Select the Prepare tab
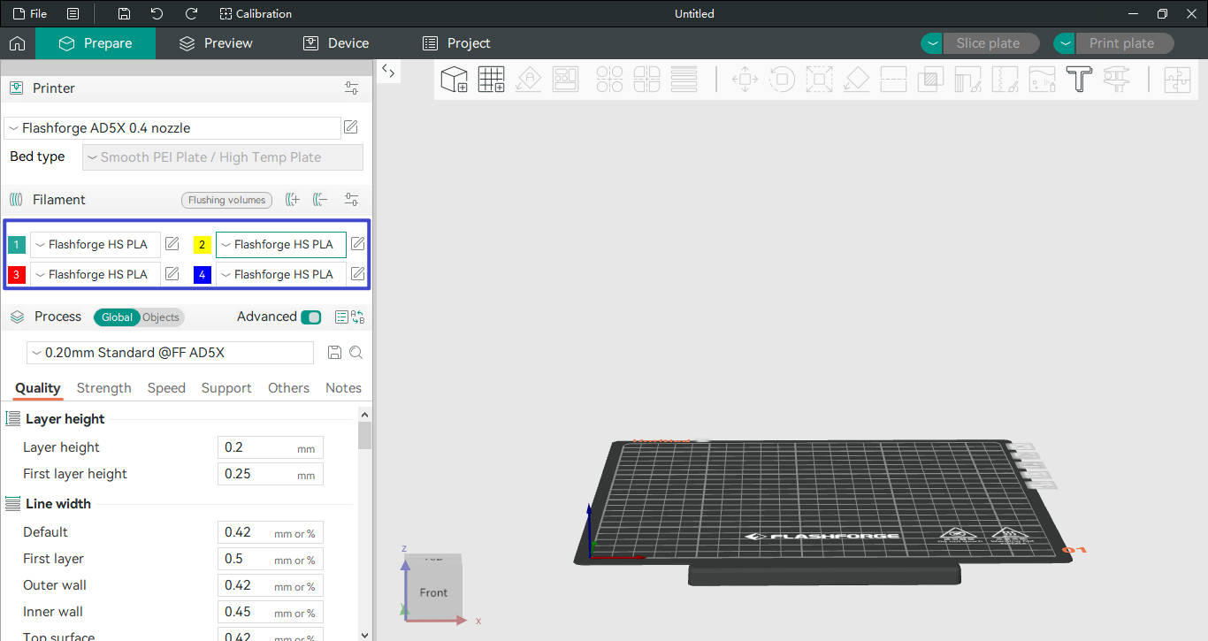This screenshot has width=1208, height=641. pos(96,43)
